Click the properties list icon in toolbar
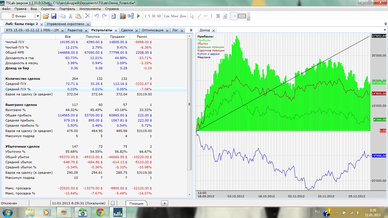 coord(113,16)
